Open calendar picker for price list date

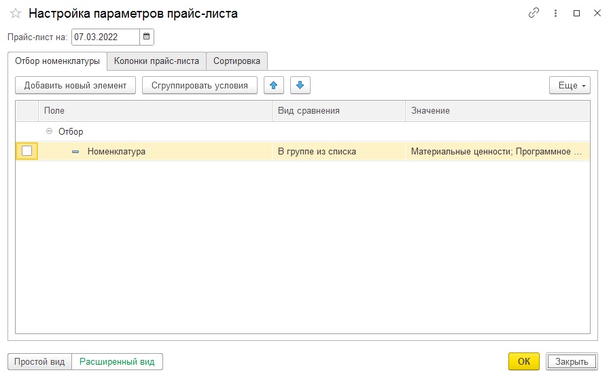(x=147, y=37)
